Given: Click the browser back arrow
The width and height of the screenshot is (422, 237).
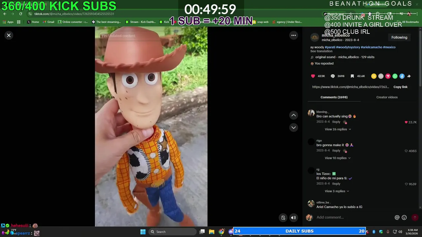Looking at the screenshot, I should [x=5, y=14].
